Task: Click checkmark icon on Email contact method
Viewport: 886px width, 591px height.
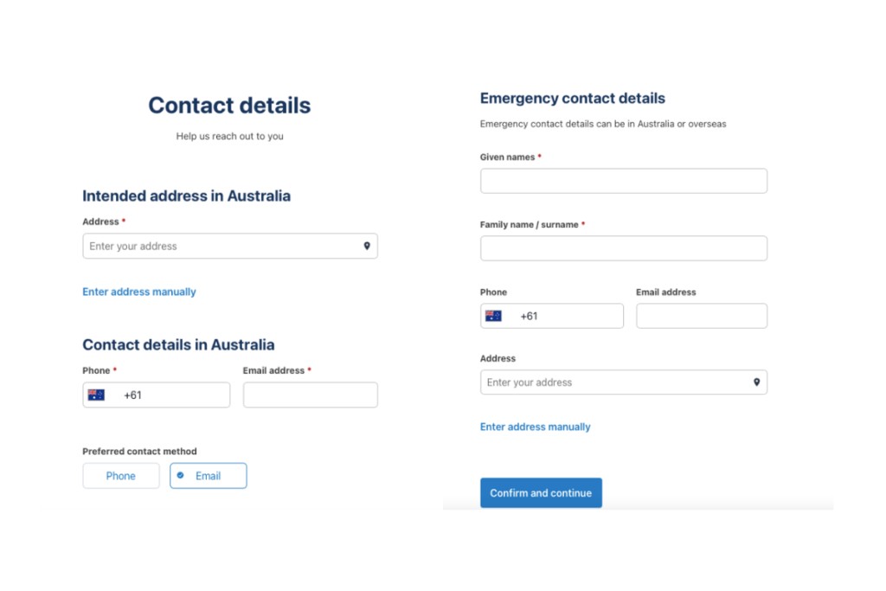Action: [x=181, y=475]
